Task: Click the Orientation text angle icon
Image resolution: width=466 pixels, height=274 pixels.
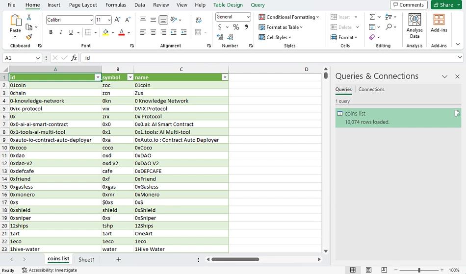Action: 174,20
